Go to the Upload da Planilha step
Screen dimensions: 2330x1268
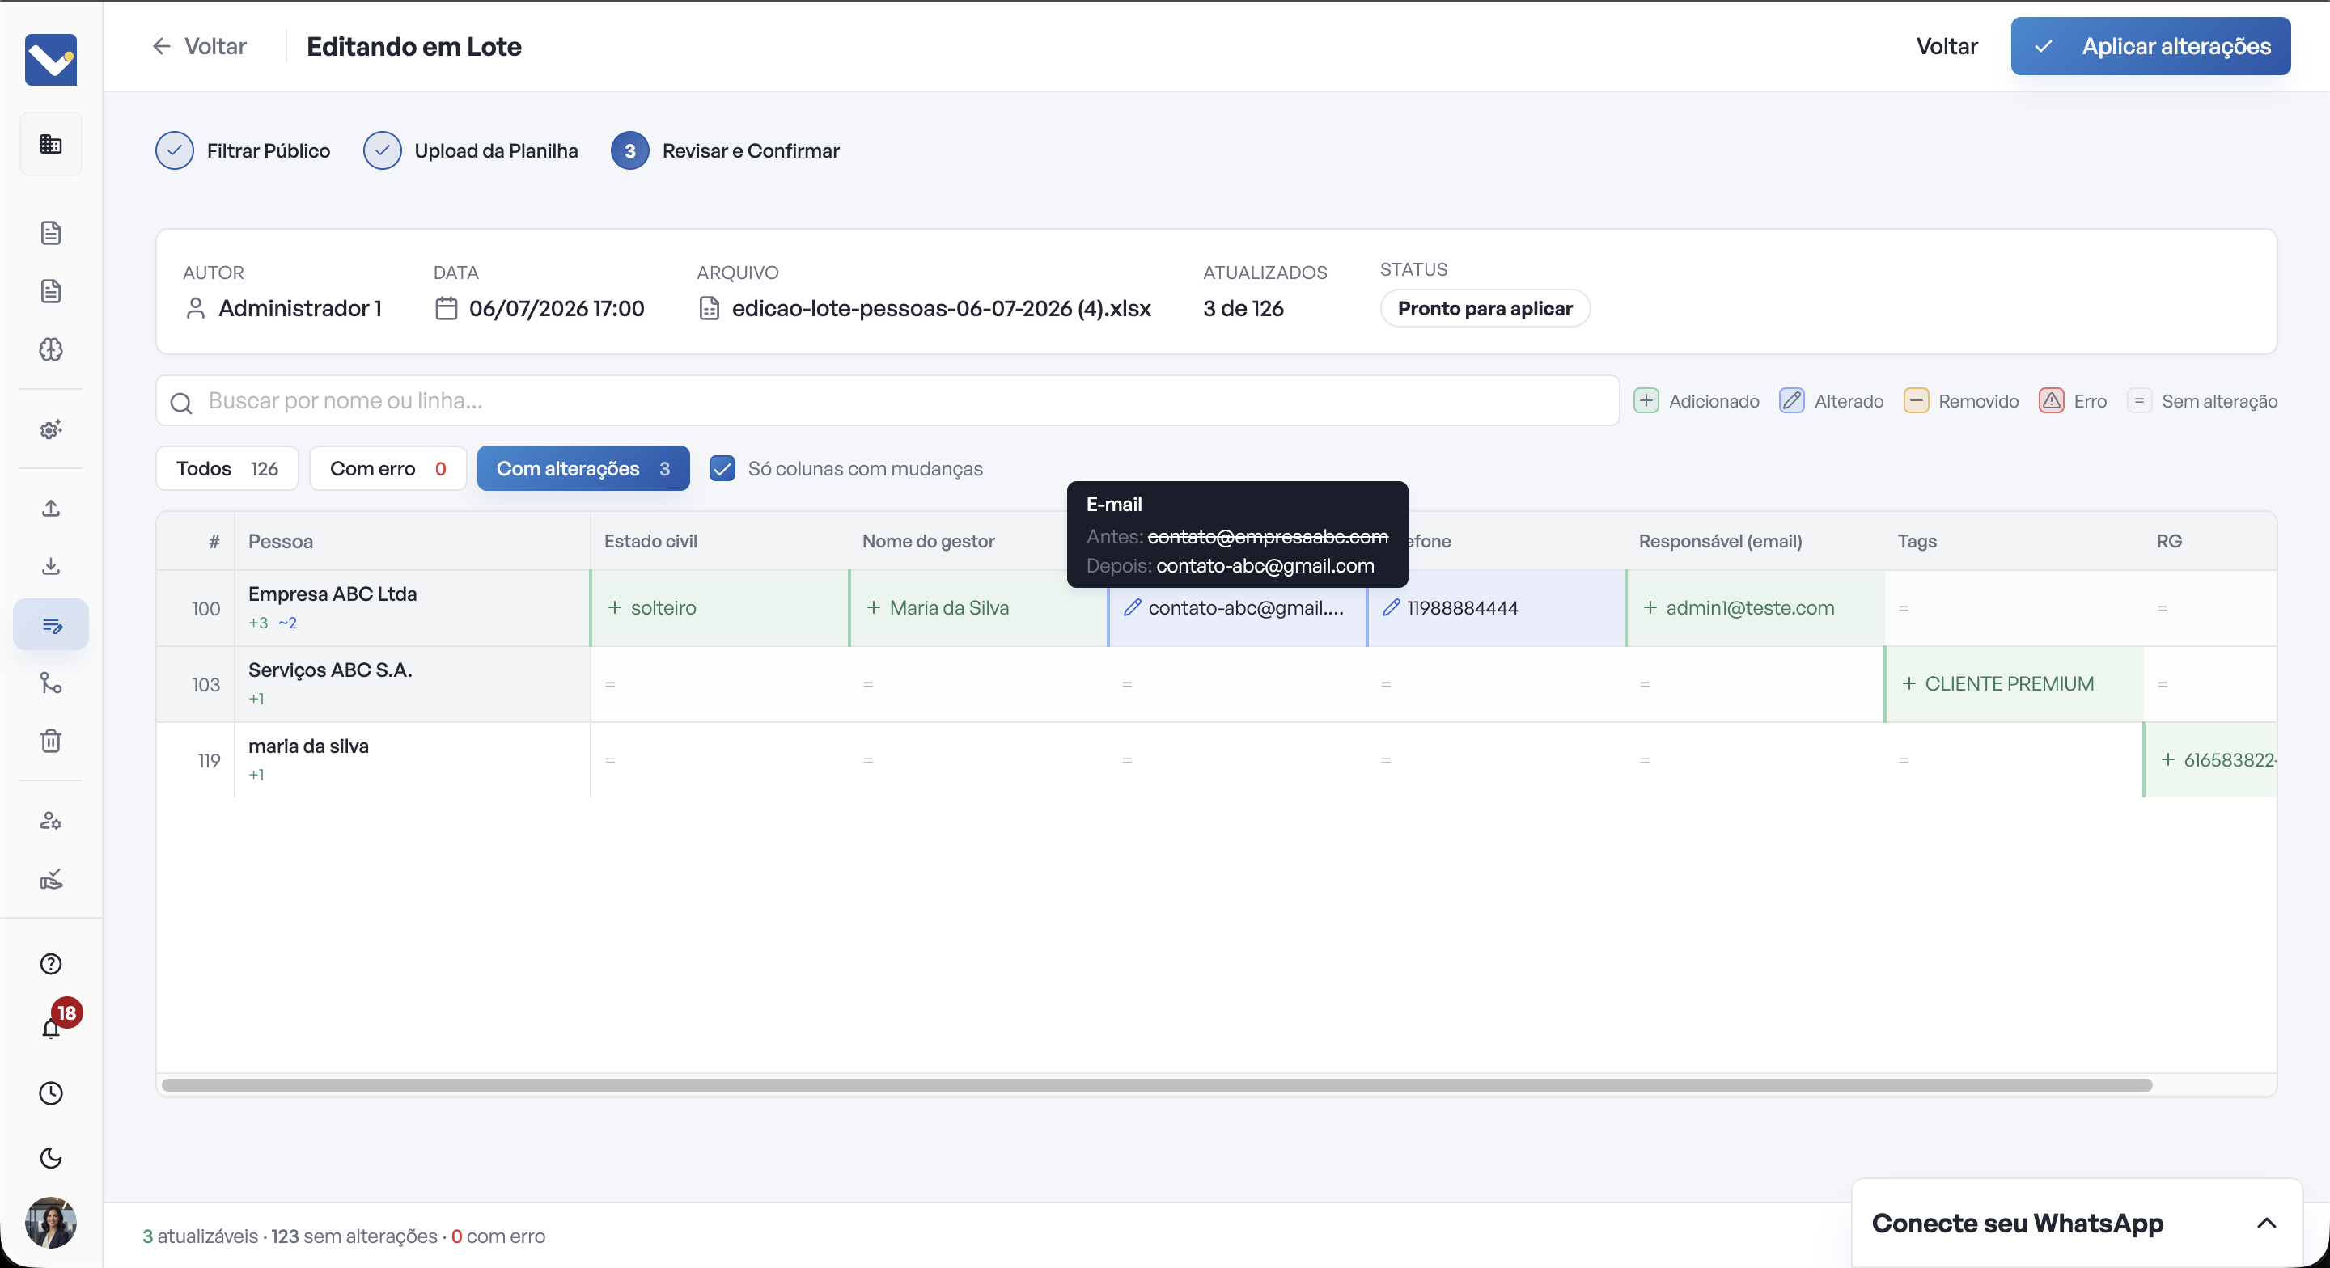coord(470,151)
